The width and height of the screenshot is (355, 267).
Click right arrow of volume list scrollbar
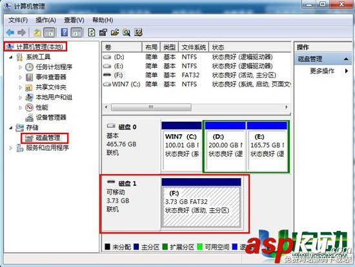coord(287,107)
